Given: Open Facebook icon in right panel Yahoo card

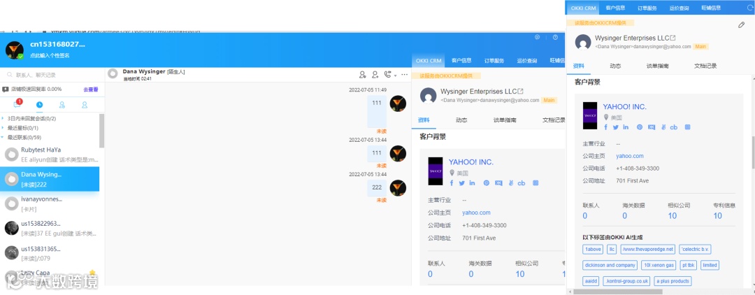Looking at the screenshot, I should click(605, 127).
